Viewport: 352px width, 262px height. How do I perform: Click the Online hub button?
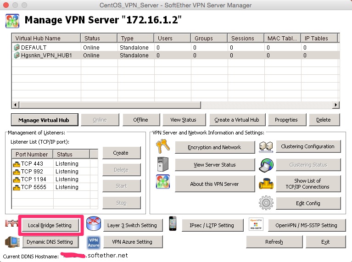coord(100,120)
